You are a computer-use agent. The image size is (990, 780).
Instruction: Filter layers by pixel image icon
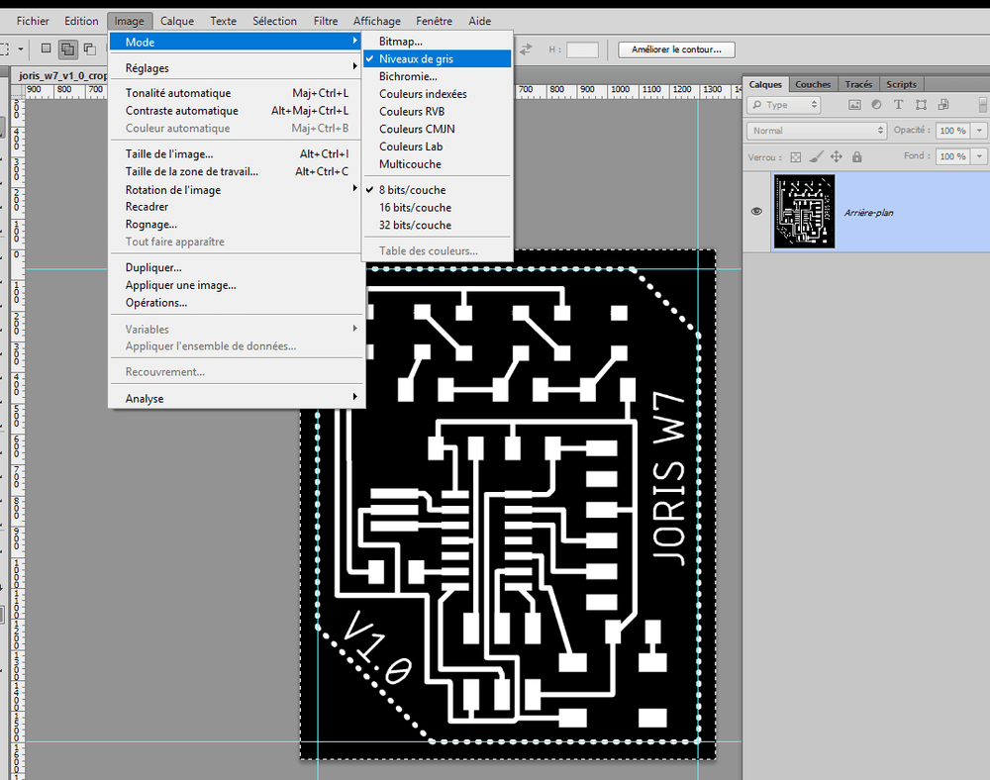click(x=854, y=105)
